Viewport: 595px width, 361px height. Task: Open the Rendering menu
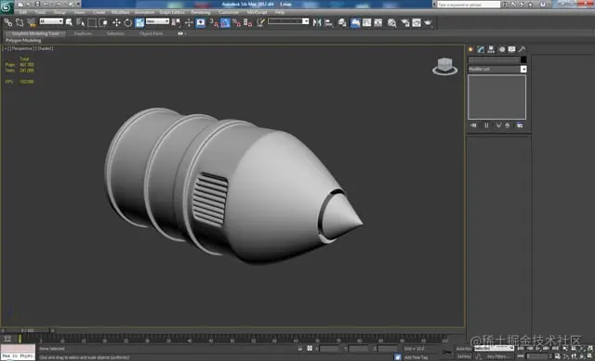click(x=201, y=12)
